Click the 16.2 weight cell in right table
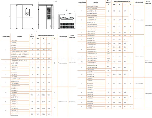152x118 pixels. (x=108, y=32)
